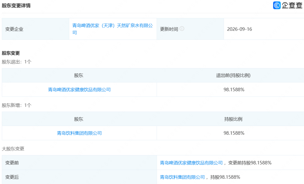Select the 变更后 label cell
This screenshot has width=304, height=184.
pyautogui.click(x=79, y=177)
